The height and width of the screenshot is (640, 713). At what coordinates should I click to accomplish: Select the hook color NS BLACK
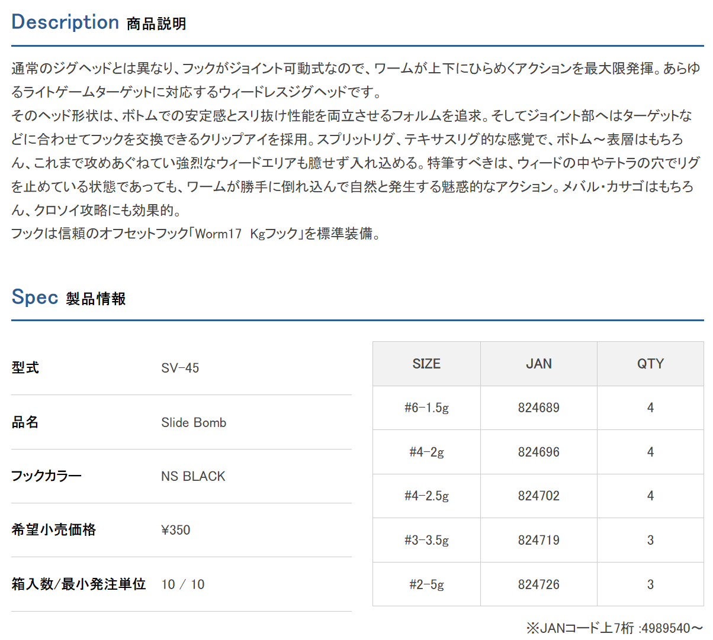click(x=193, y=476)
